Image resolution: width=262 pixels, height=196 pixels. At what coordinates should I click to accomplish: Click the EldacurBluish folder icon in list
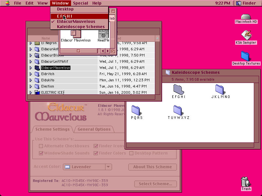tap(37, 55)
